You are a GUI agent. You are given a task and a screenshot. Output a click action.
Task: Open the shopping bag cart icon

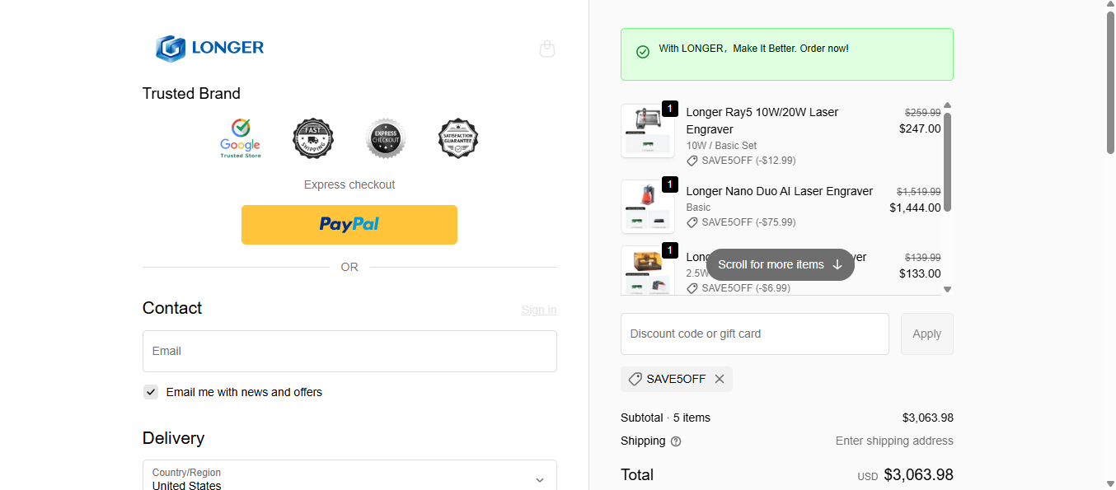[547, 49]
